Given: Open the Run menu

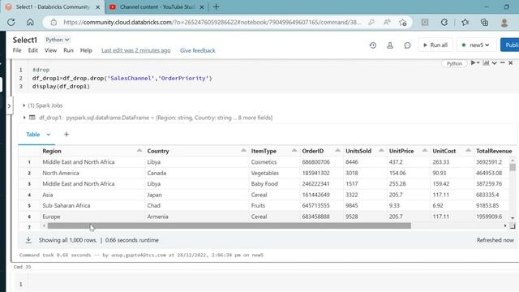Looking at the screenshot, I should (x=68, y=50).
